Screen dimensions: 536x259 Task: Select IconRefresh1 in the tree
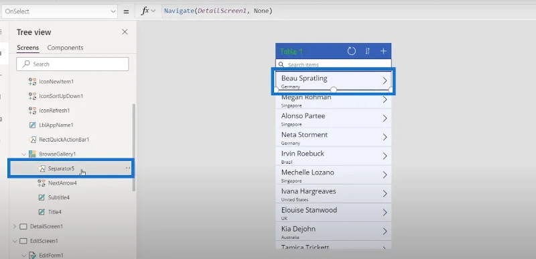pyautogui.click(x=54, y=111)
